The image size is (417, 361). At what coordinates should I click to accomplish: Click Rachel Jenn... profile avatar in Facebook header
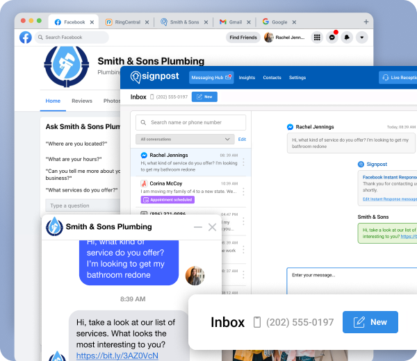(268, 37)
